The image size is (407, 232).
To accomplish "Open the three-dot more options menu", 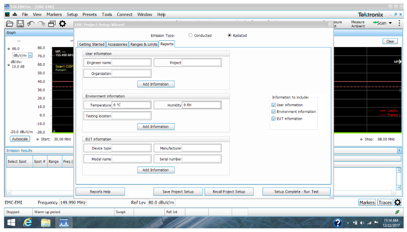I will 399,23.
